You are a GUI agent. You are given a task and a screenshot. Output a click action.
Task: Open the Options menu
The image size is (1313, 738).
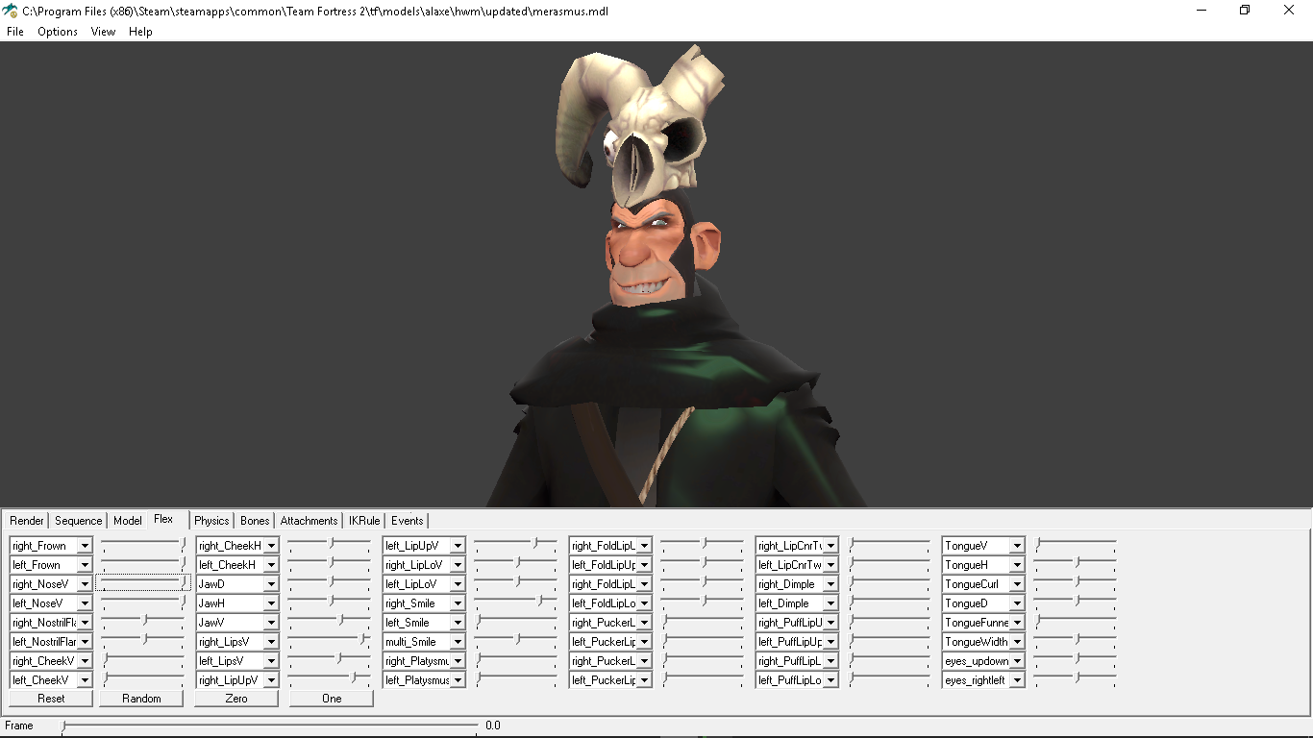pyautogui.click(x=58, y=32)
